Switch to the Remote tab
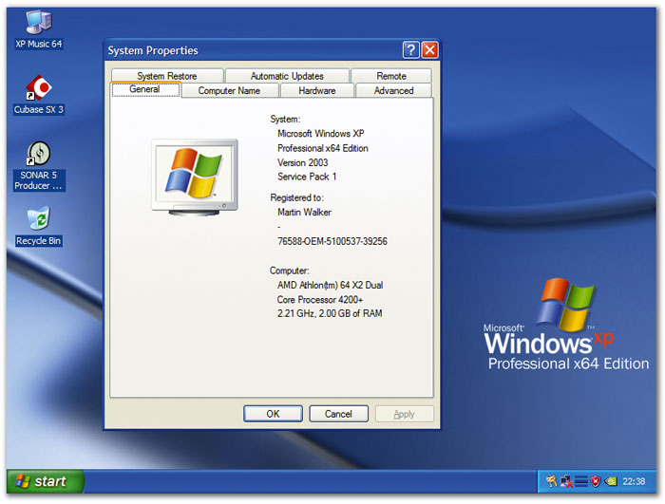Viewport: 665px width, 504px height. coord(391,76)
